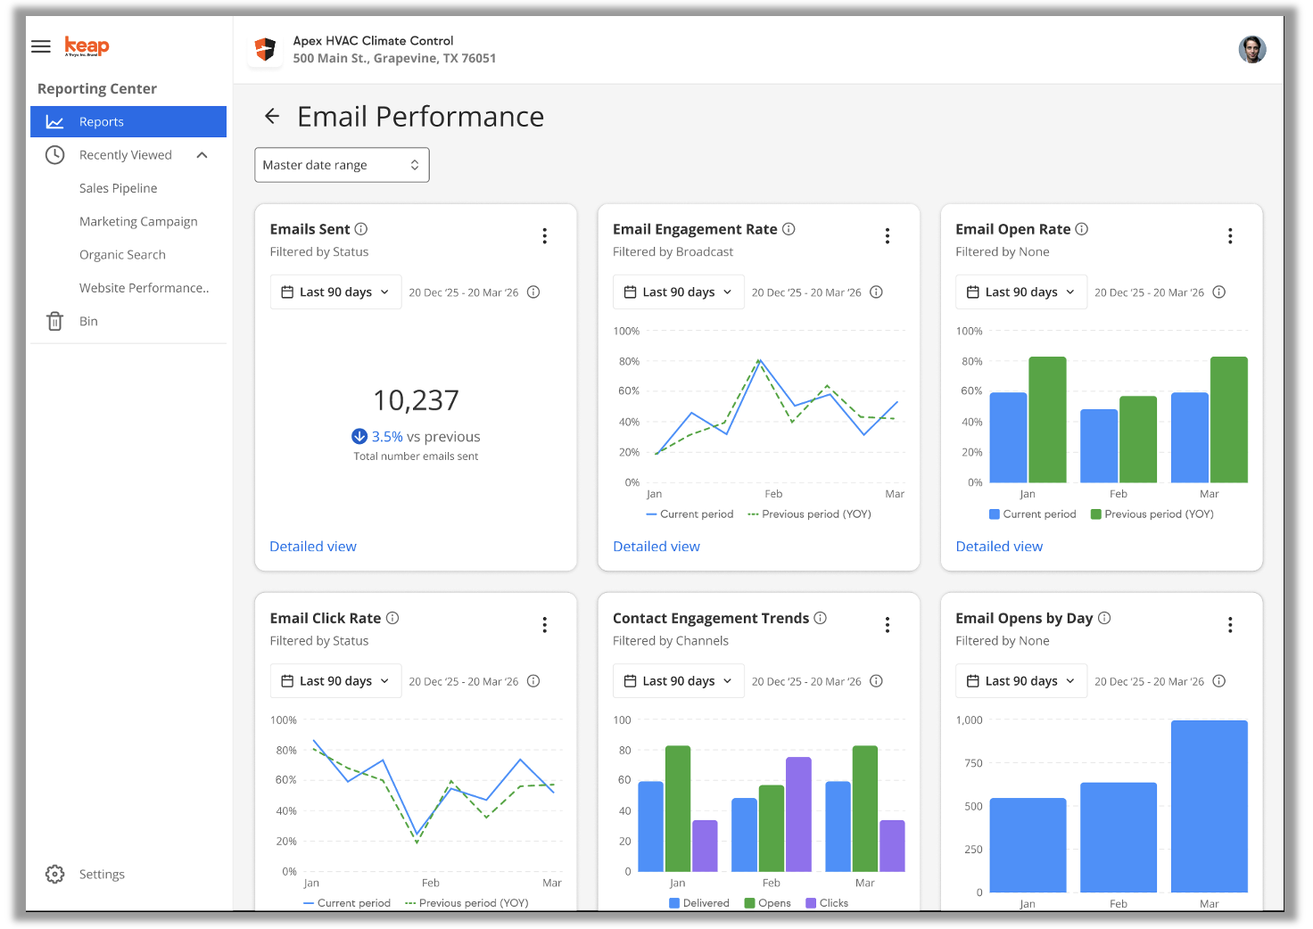The width and height of the screenshot is (1313, 929).
Task: Expand Last 90 days dropdown on Email Click Rate
Action: 335,681
